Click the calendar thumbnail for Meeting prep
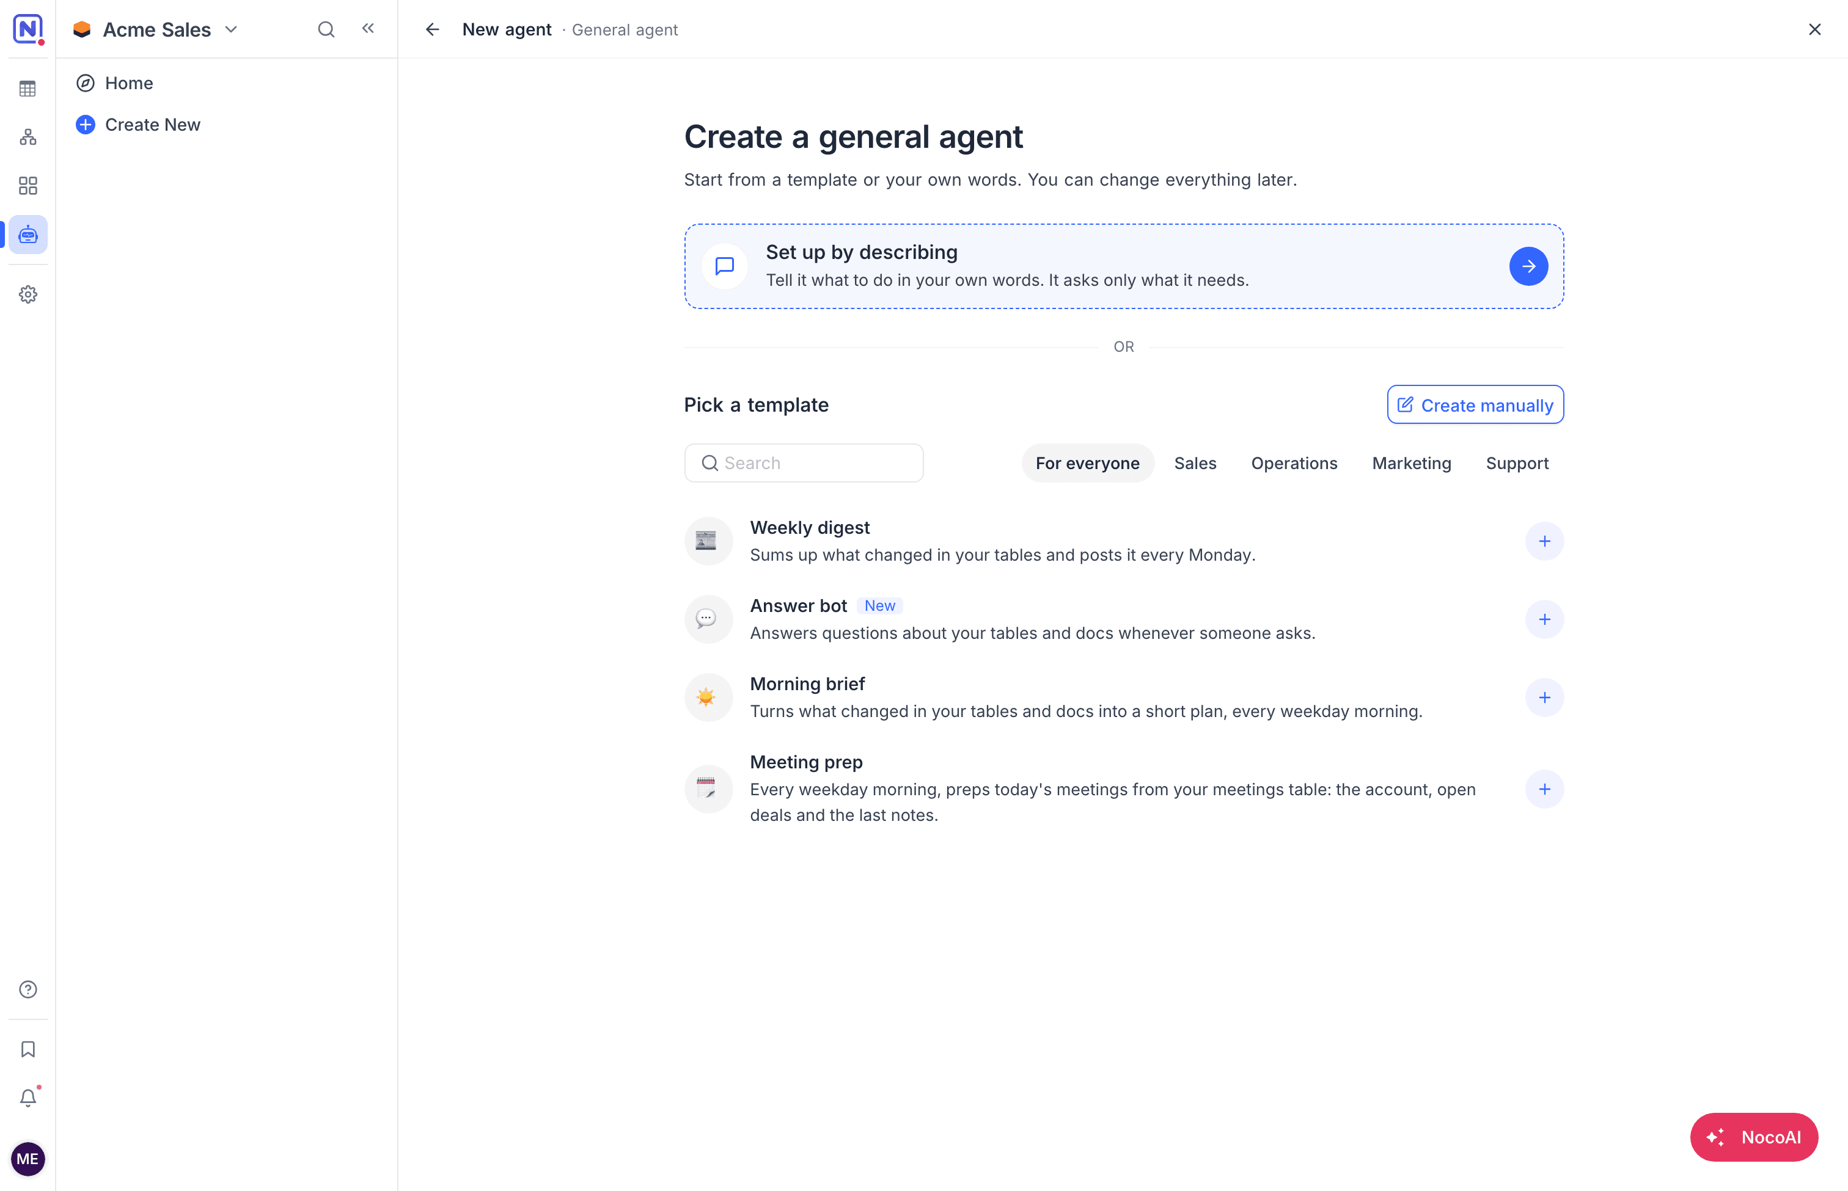Viewport: 1848px width, 1191px height. [x=708, y=789]
